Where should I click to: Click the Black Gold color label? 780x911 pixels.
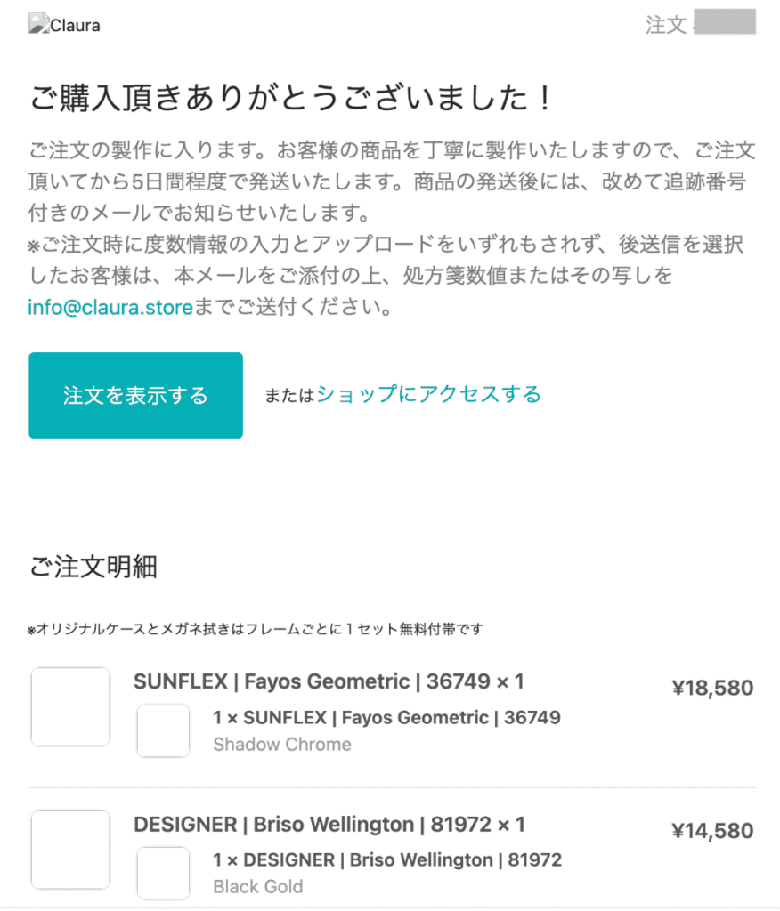tap(258, 887)
